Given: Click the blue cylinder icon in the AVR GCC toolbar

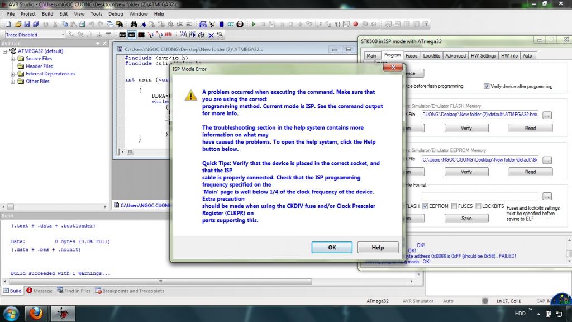Looking at the screenshot, I should (x=221, y=24).
